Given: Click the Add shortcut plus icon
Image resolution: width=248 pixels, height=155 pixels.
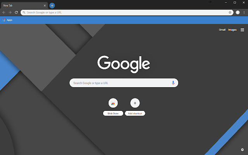Looking at the screenshot, I should pyautogui.click(x=135, y=103).
